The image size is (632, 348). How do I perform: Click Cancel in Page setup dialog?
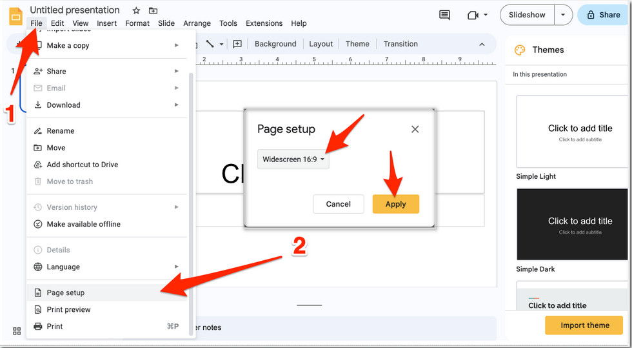[339, 204]
